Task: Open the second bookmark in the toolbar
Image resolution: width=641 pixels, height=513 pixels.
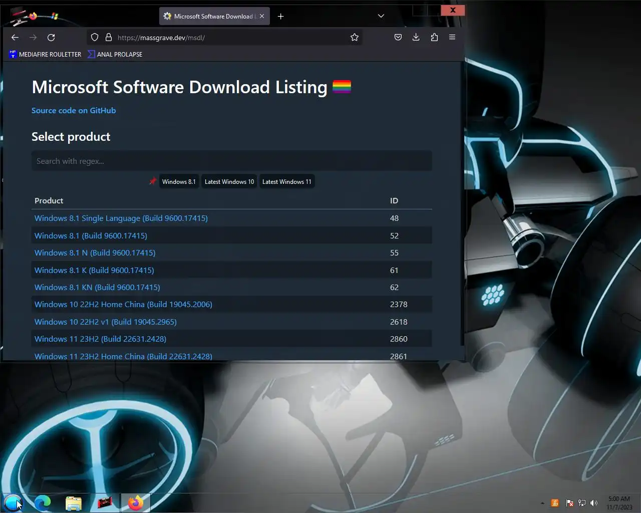Action: coord(115,54)
